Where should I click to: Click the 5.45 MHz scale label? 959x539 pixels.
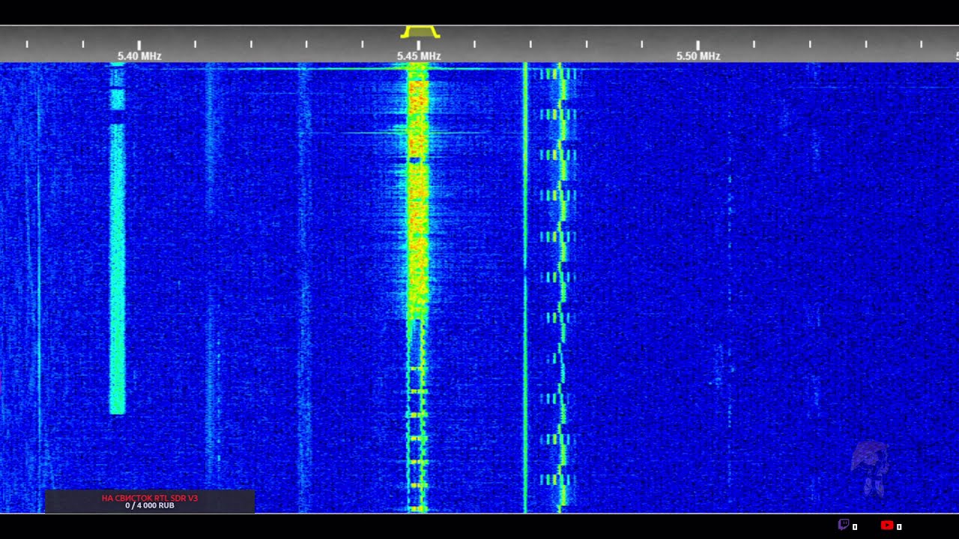coord(419,56)
